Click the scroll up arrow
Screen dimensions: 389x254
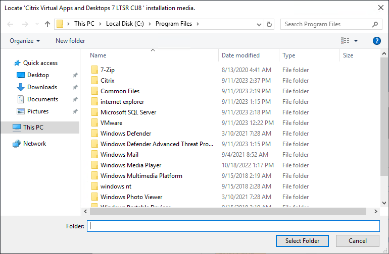point(384,53)
